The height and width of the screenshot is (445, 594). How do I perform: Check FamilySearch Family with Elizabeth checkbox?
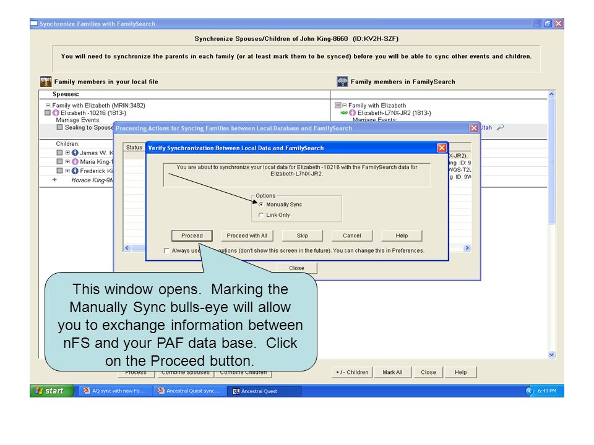pyautogui.click(x=338, y=105)
